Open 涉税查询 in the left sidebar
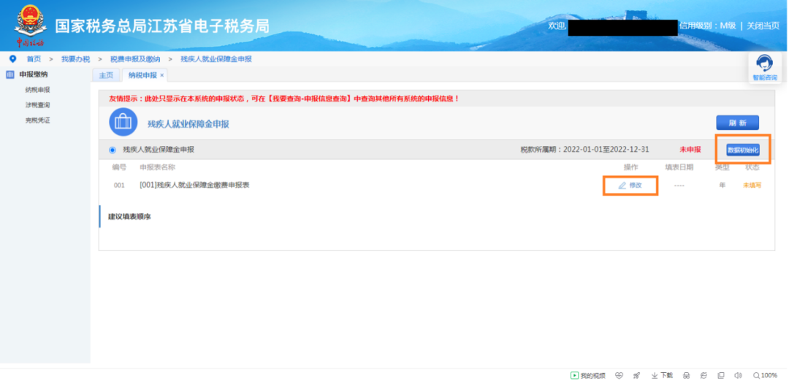Screen dimensions: 789x381 (x=37, y=105)
